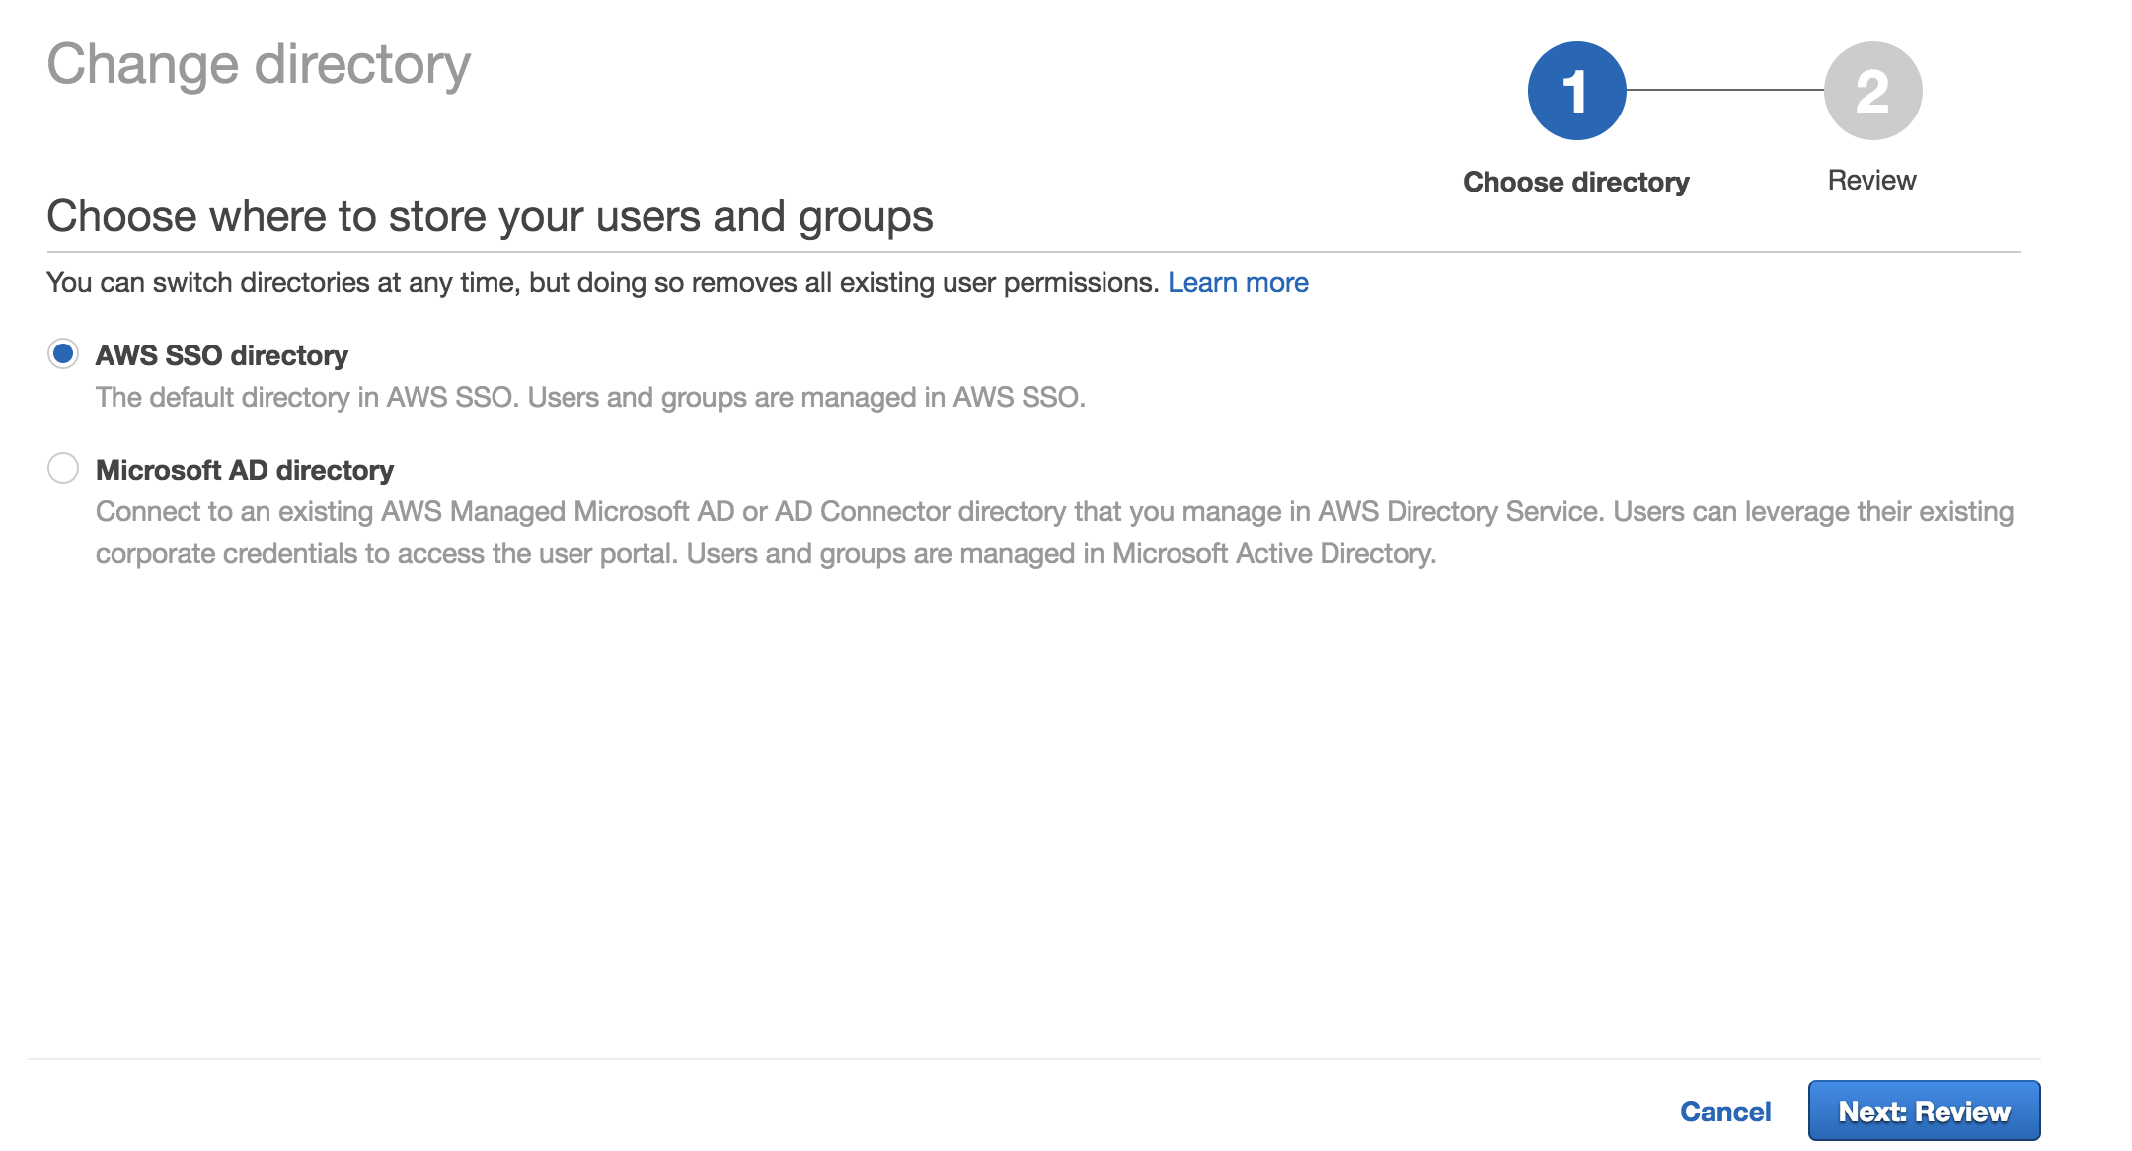The image size is (2132, 1151).
Task: Click 'corporate credentials' line of AD description
Action: pyautogui.click(x=765, y=553)
